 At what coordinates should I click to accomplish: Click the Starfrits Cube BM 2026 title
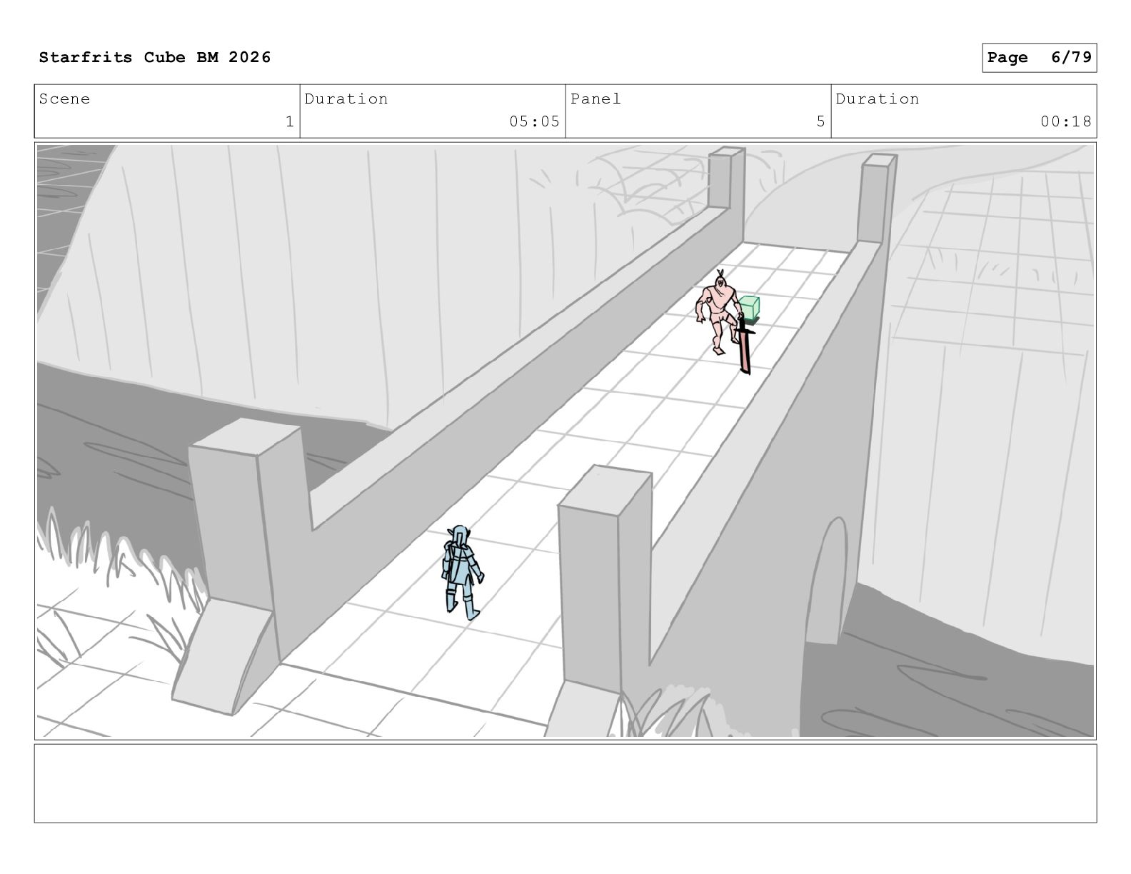click(155, 57)
